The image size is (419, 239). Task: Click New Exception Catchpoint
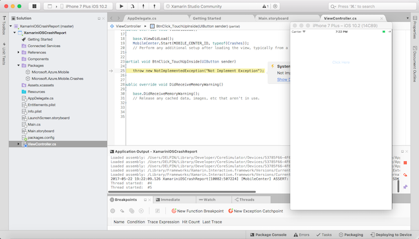pyautogui.click(x=255, y=211)
